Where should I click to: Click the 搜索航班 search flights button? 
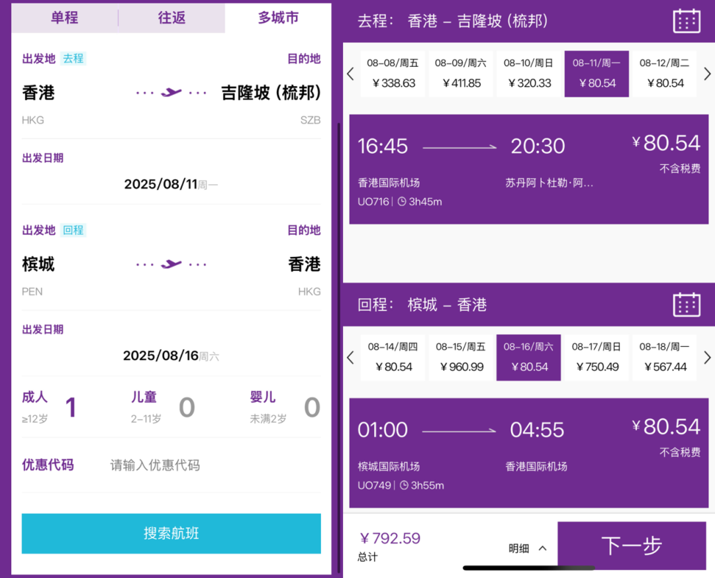tap(171, 533)
